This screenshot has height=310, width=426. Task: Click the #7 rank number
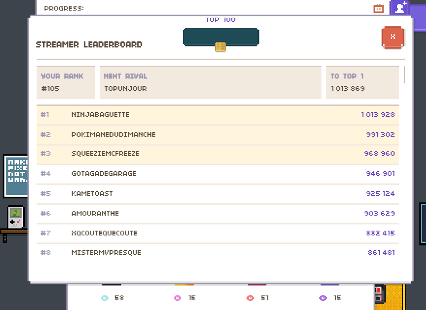pos(46,233)
